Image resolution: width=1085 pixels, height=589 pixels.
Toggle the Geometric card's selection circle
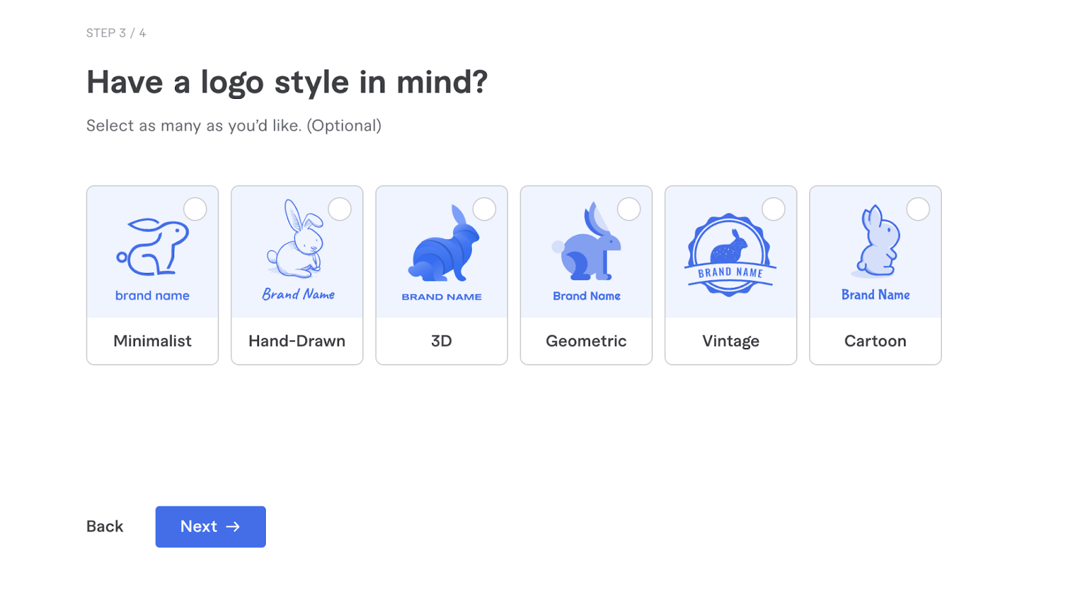point(629,209)
